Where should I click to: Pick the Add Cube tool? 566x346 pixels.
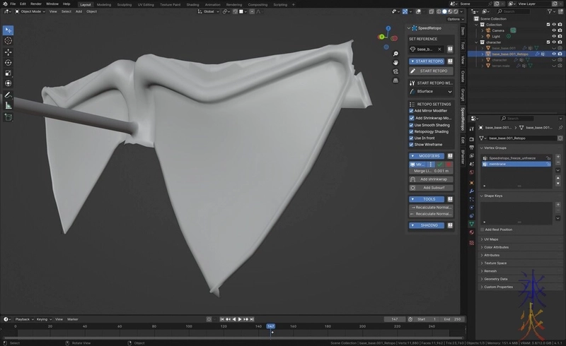(x=8, y=117)
